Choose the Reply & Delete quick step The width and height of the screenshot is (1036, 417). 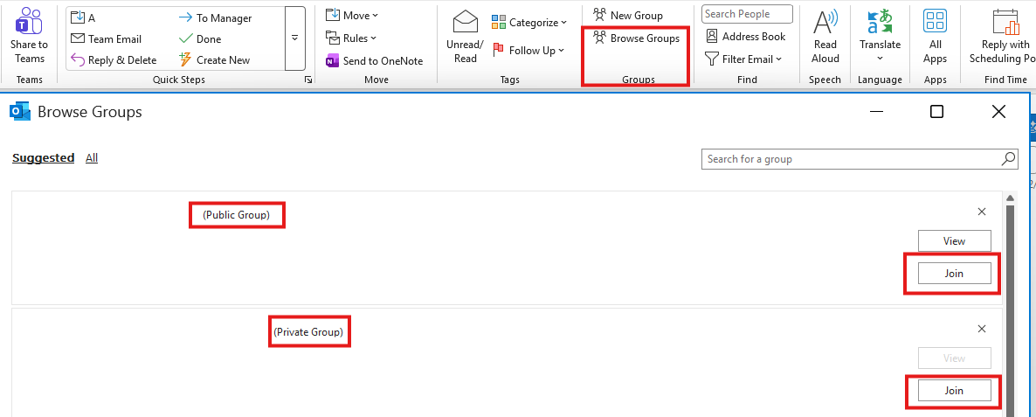(x=113, y=60)
